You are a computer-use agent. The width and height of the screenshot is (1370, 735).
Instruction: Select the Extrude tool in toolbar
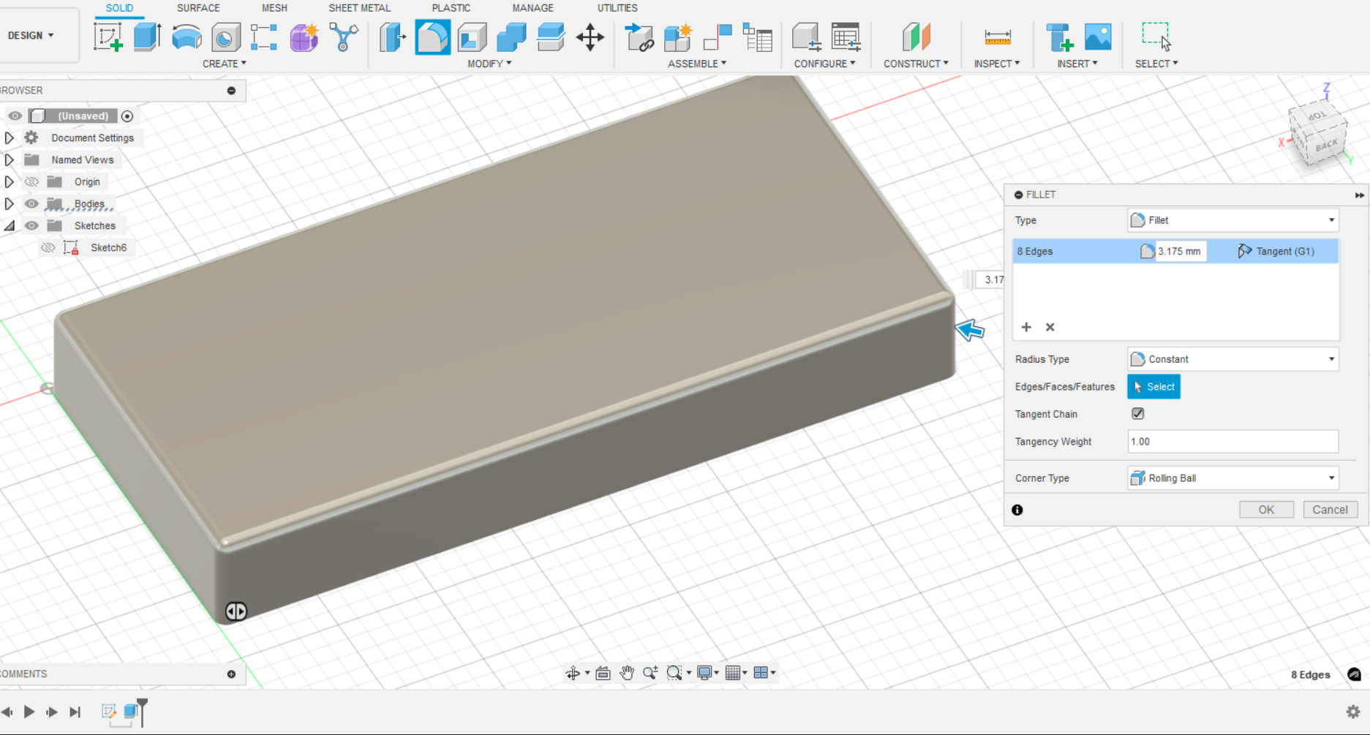pos(147,37)
